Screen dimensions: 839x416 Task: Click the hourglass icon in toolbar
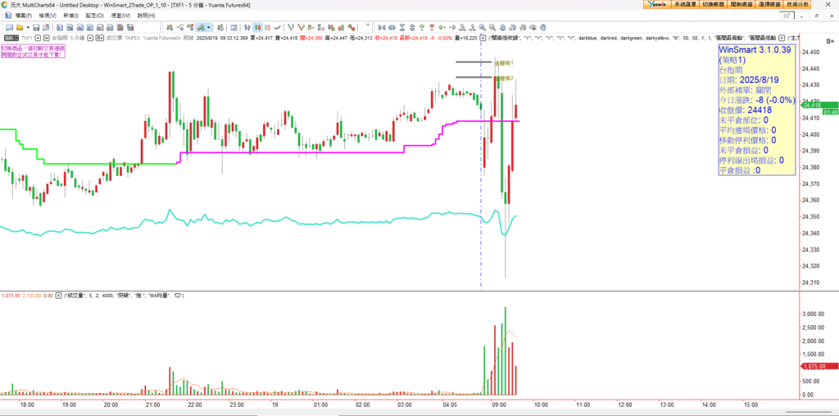pos(401,27)
